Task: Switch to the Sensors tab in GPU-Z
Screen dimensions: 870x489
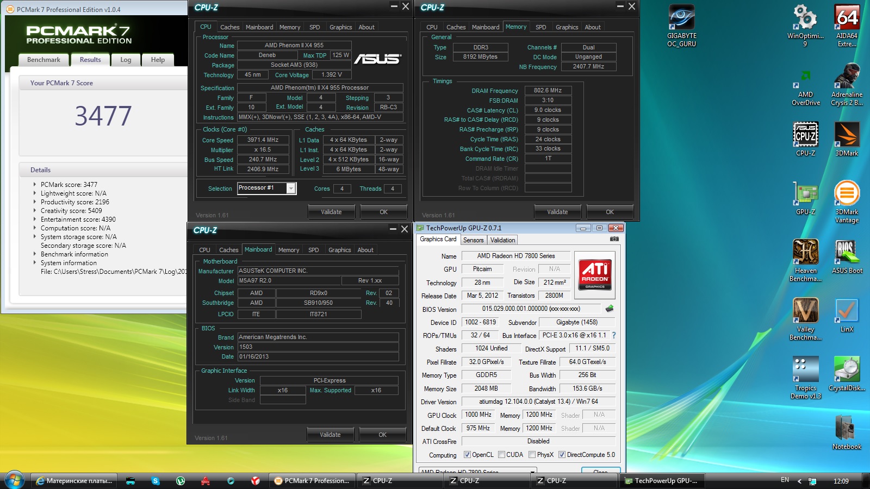Action: [x=473, y=240]
